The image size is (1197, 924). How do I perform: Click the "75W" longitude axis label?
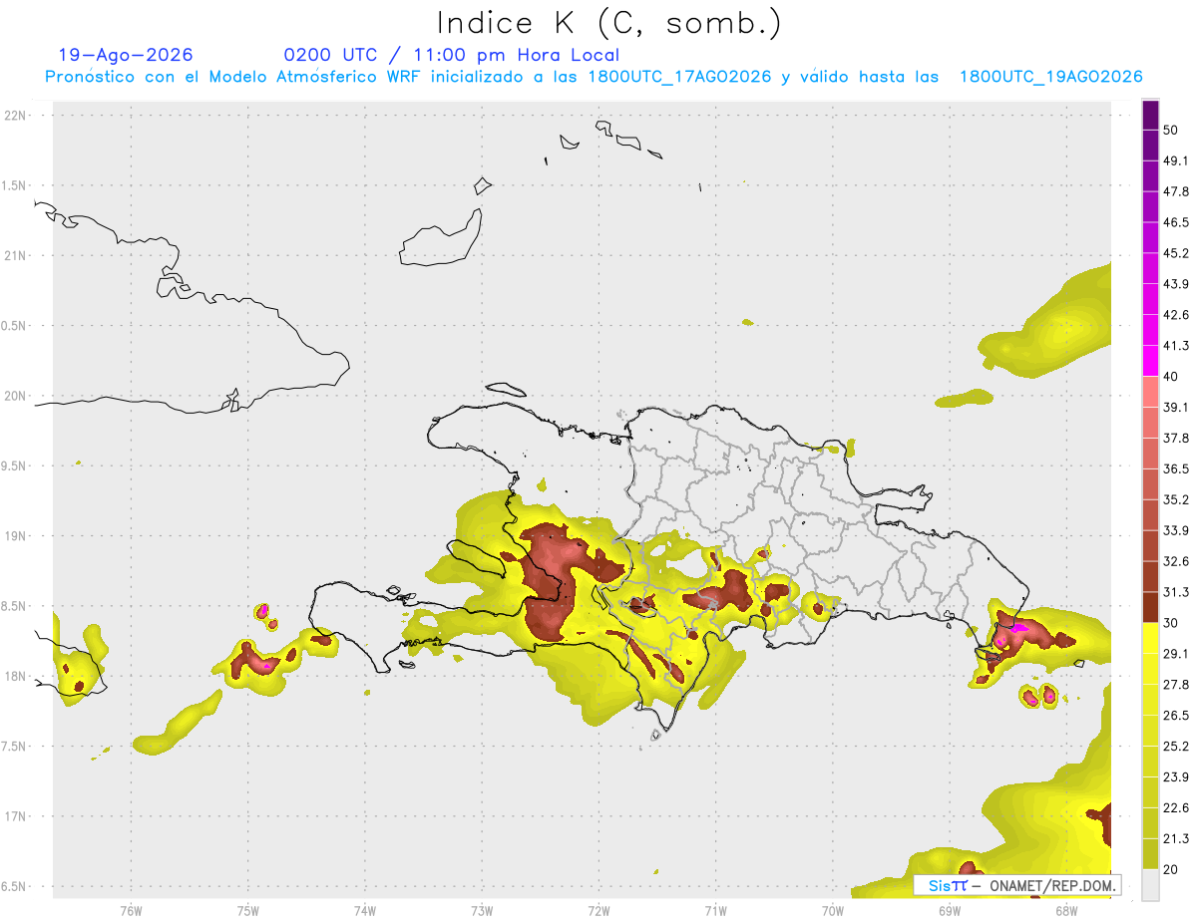247,910
